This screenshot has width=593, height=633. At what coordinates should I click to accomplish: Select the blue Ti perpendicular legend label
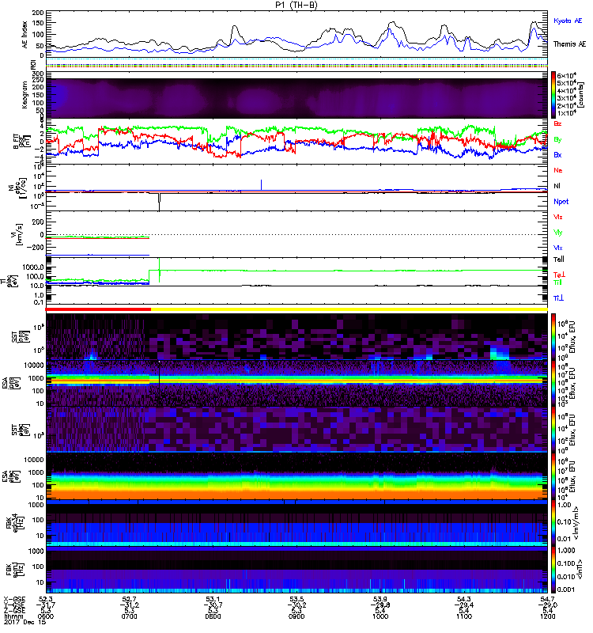[558, 298]
